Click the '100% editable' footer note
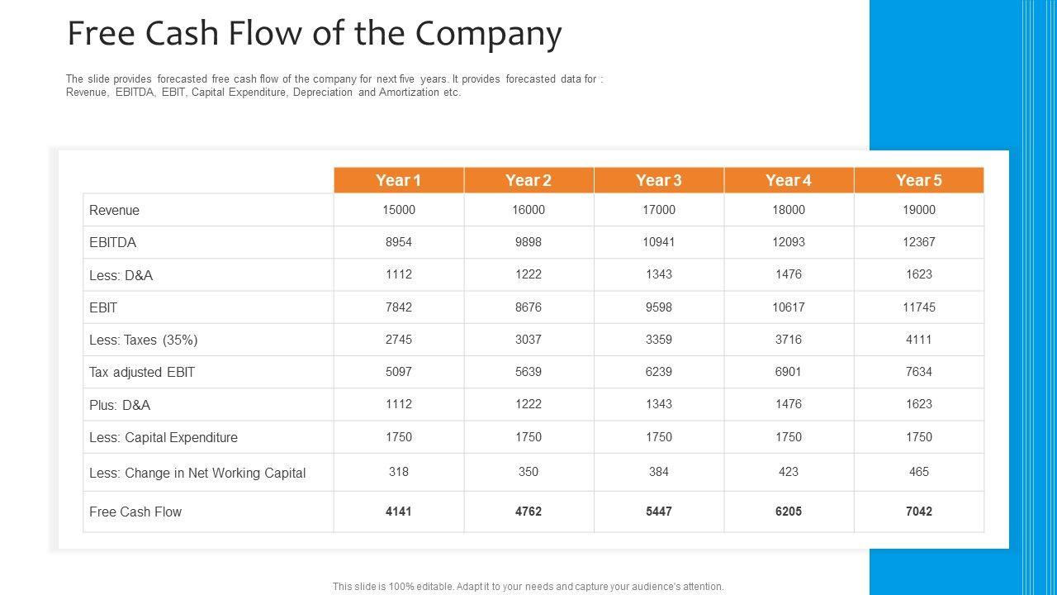Viewport: 1057px width, 595px height. click(x=528, y=587)
